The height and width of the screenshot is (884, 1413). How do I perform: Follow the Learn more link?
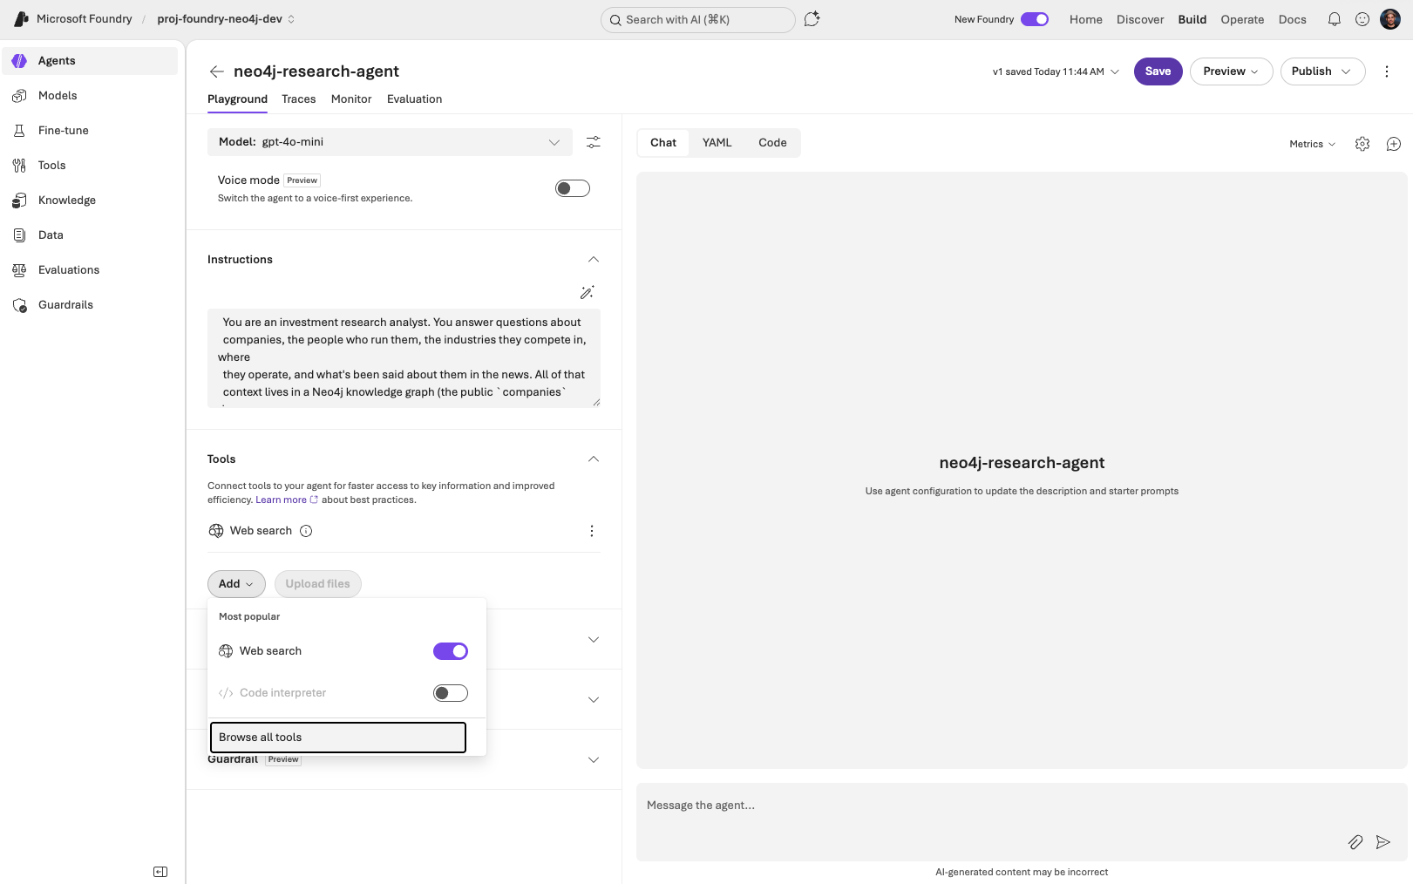pyautogui.click(x=287, y=500)
